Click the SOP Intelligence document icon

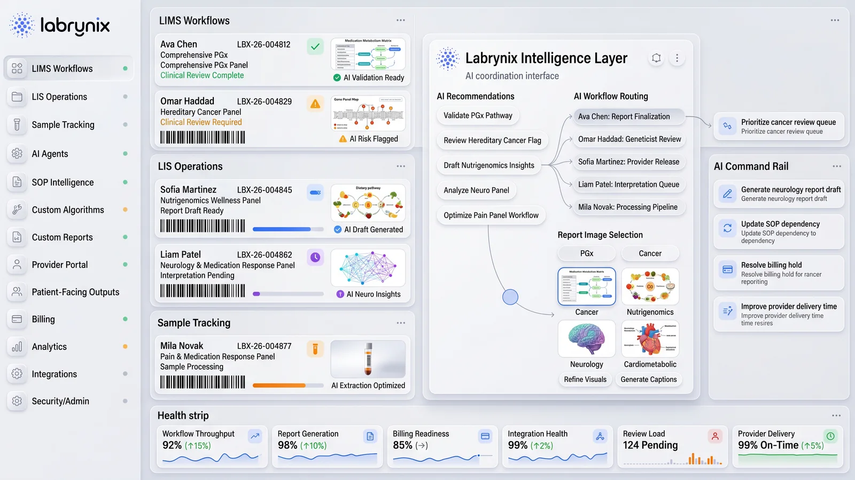(17, 182)
